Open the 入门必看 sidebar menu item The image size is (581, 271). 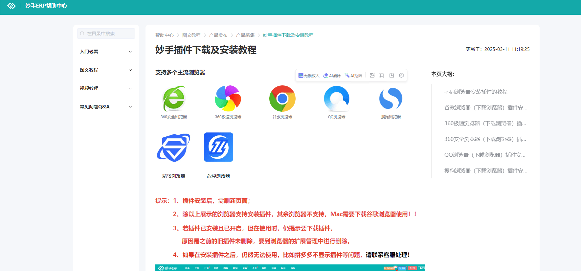tap(89, 52)
